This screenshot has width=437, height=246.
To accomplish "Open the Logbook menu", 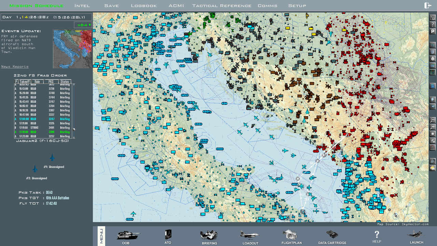I will pos(144,6).
